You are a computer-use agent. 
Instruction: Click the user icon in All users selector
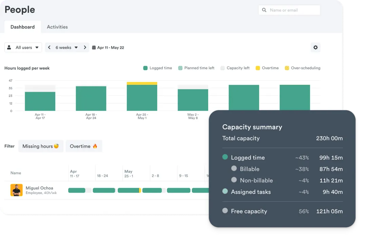(x=9, y=47)
